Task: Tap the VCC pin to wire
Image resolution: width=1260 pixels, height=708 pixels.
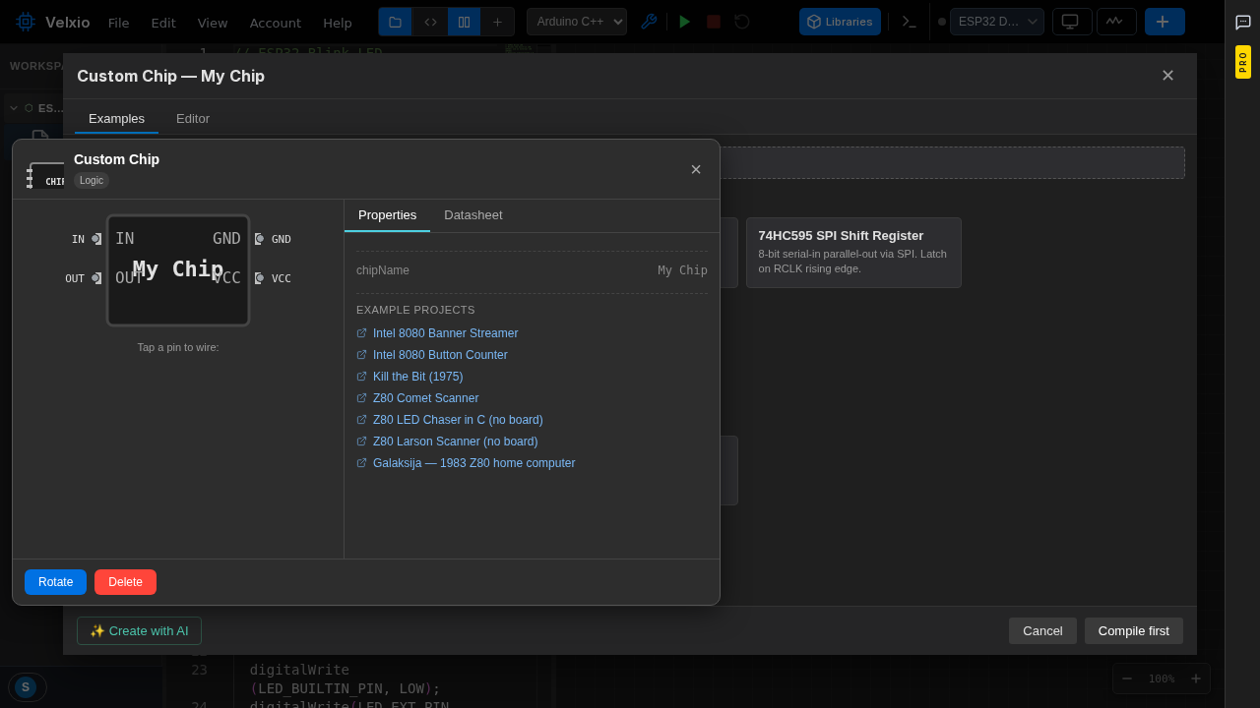Action: pos(259,278)
